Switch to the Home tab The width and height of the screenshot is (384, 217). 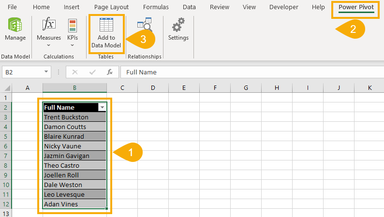[x=41, y=7]
